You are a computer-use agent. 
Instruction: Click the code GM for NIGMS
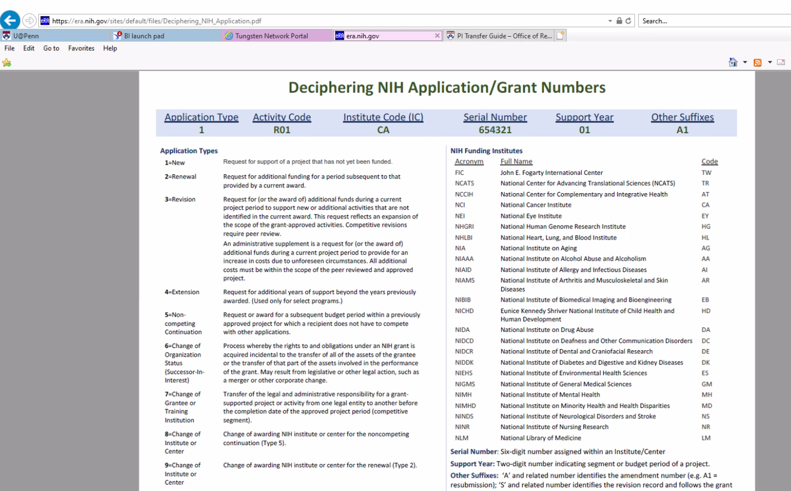pos(706,384)
